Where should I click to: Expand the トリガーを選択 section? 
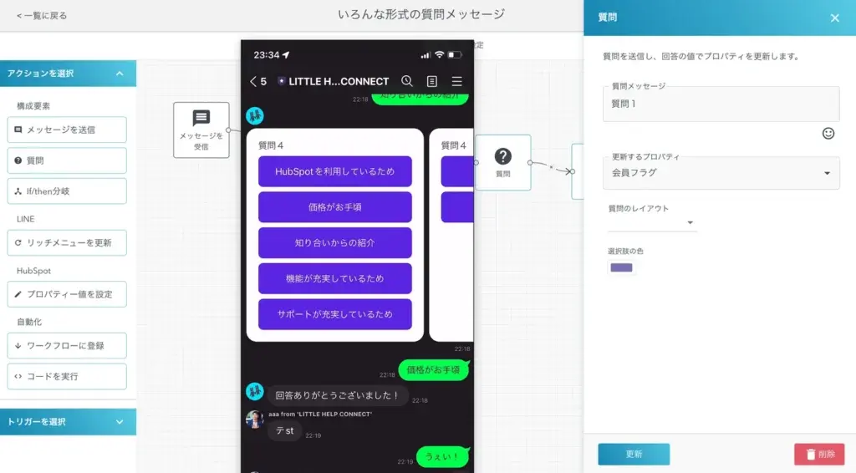(120, 422)
